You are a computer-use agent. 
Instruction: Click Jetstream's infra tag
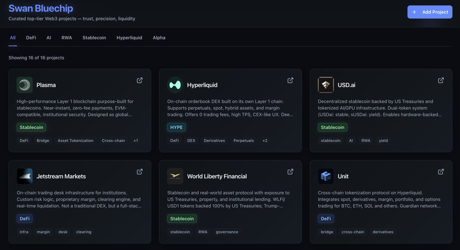tap(24, 232)
